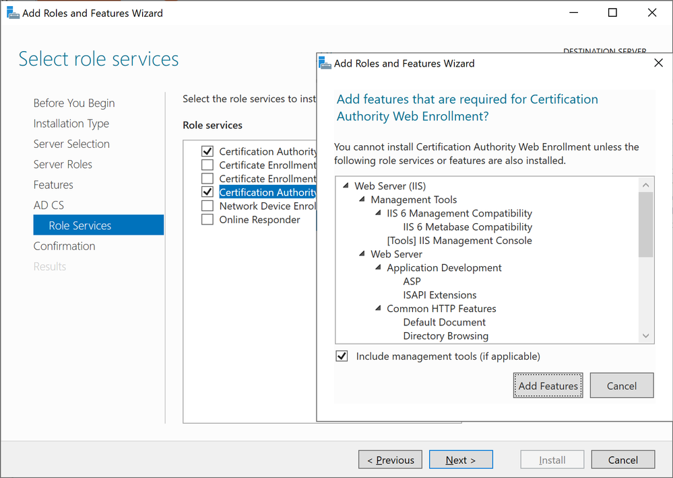Click the down arrow of the features scrollbar

645,335
